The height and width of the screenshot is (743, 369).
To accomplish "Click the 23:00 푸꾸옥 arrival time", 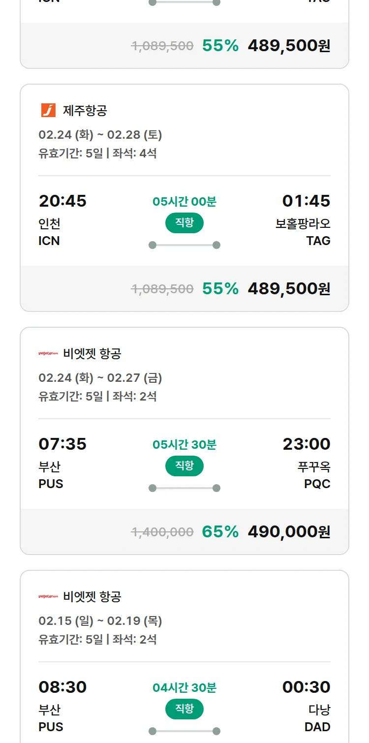I will (x=306, y=444).
